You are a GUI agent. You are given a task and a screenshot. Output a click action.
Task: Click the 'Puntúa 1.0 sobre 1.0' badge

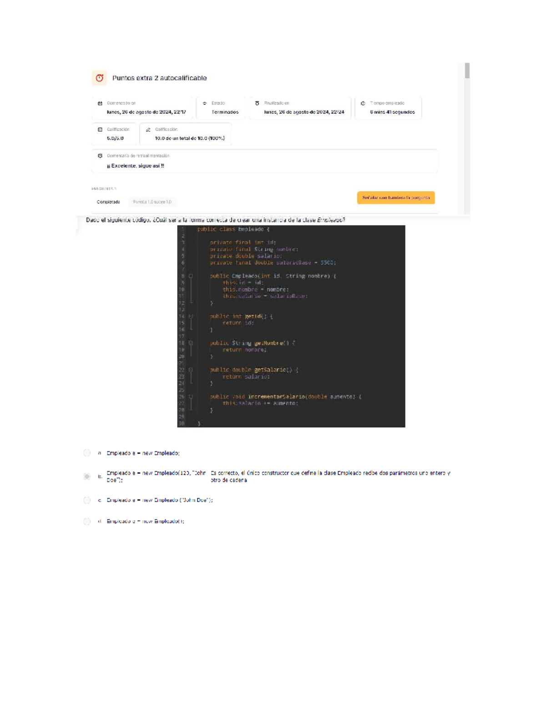click(x=152, y=202)
